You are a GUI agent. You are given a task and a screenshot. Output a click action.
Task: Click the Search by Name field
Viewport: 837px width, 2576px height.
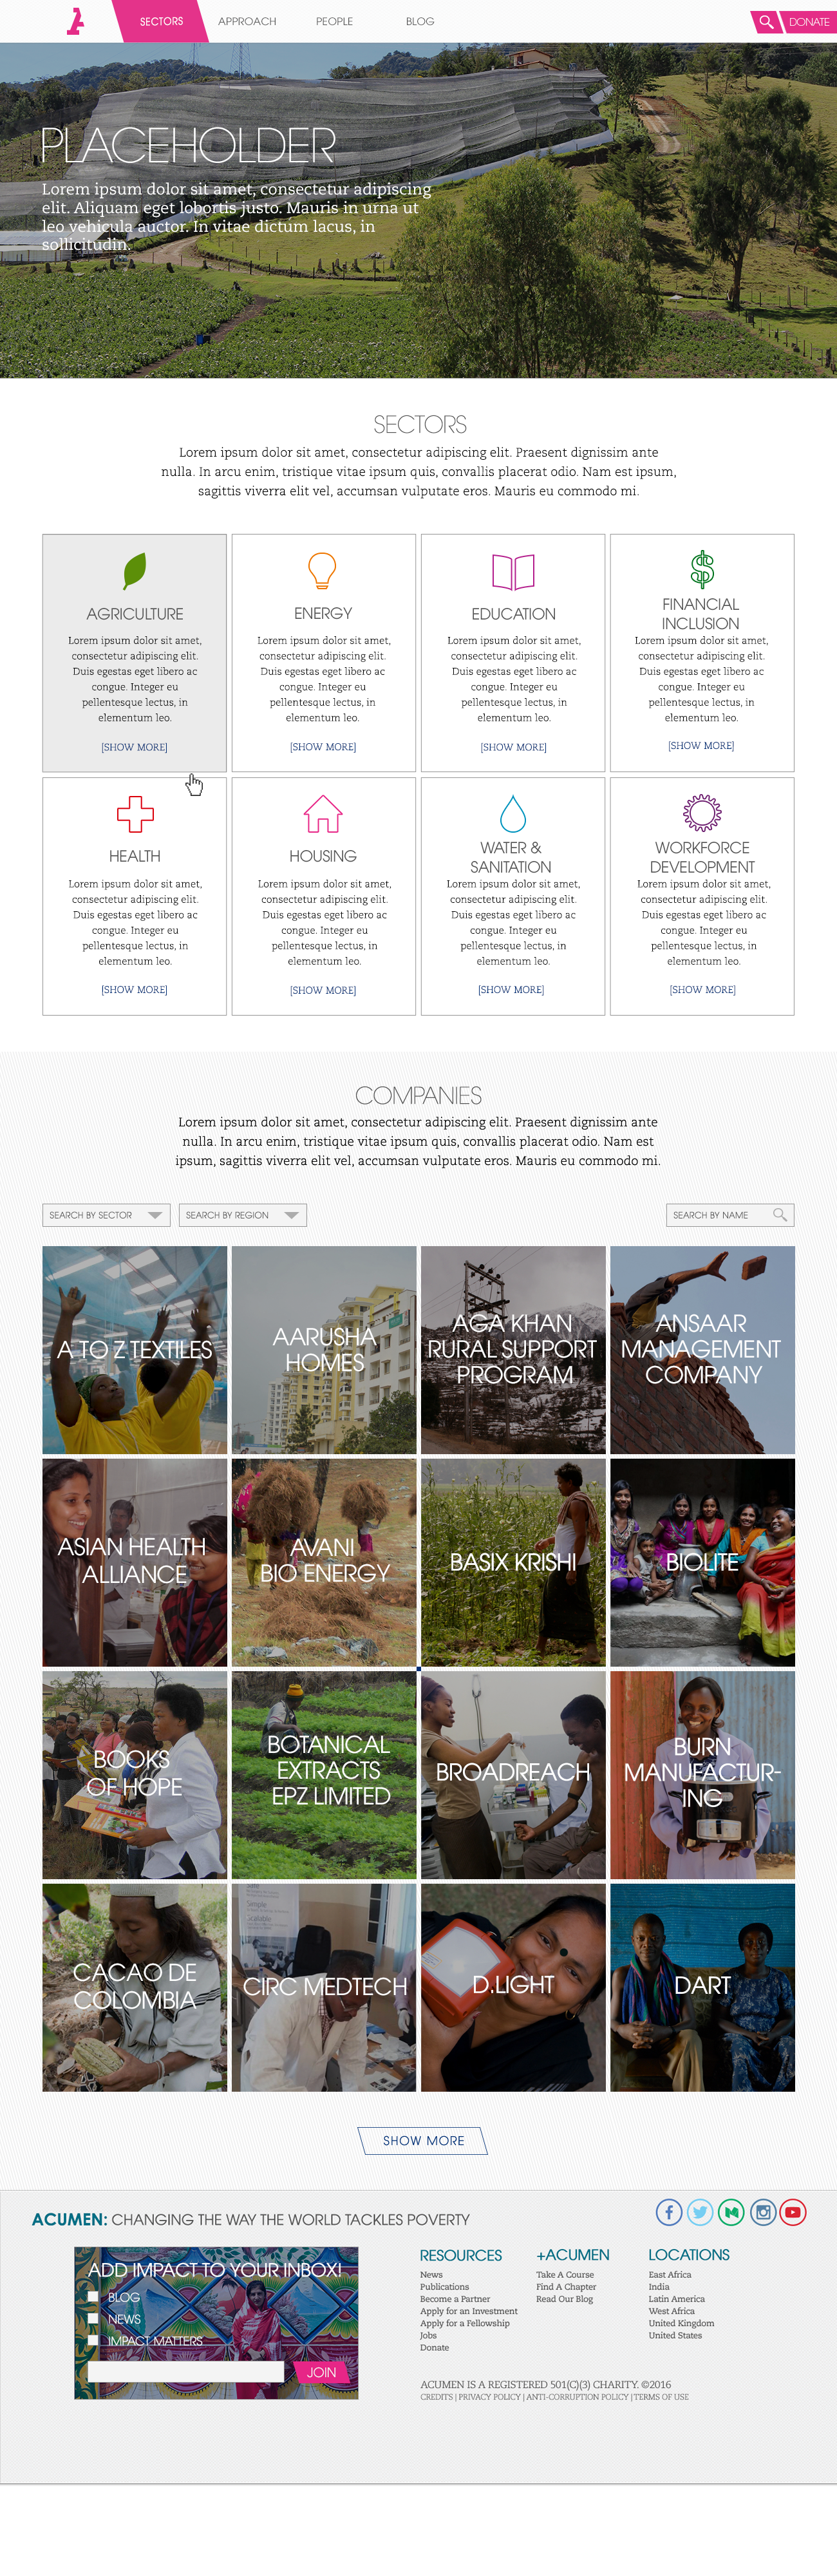pos(730,1215)
